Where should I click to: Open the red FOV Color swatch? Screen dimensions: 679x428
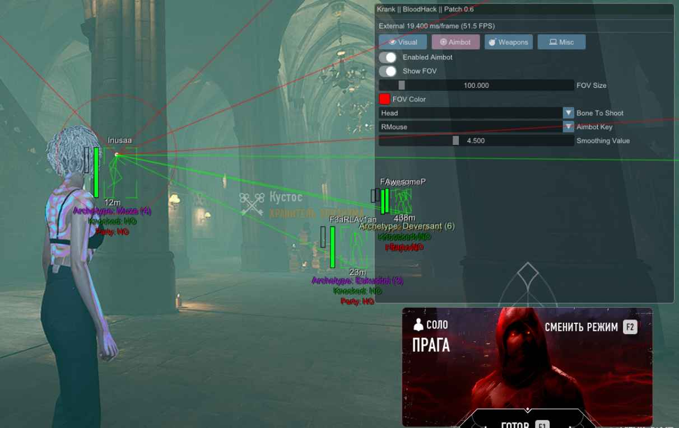(x=384, y=98)
